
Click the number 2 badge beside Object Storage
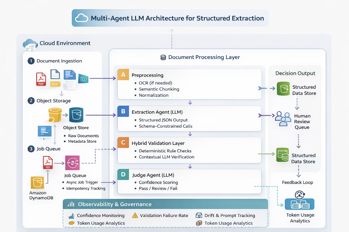pos(31,101)
